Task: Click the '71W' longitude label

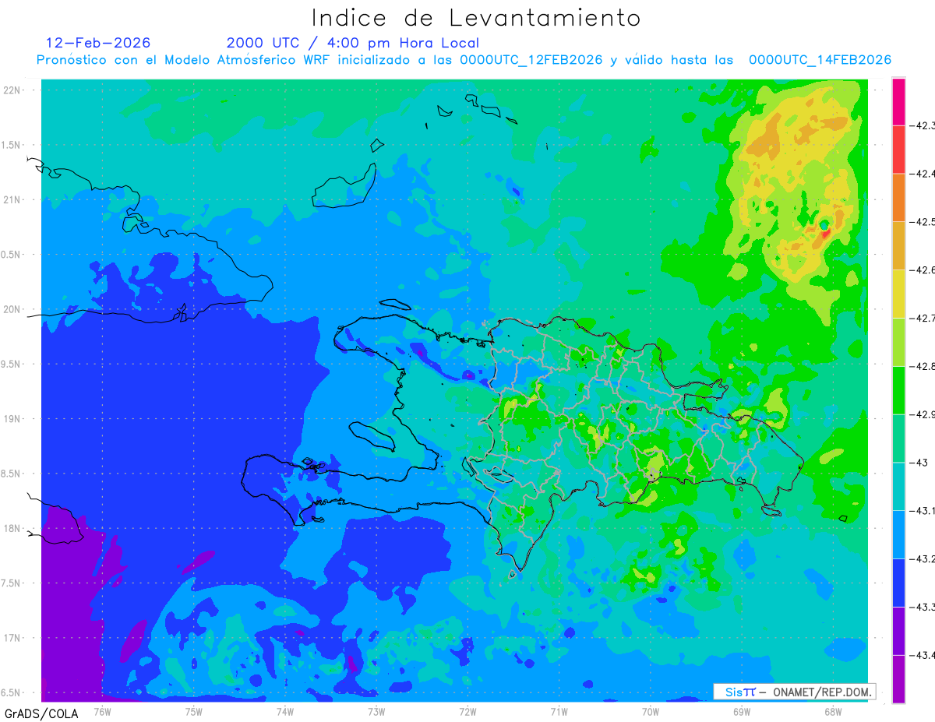Action: tap(559, 711)
